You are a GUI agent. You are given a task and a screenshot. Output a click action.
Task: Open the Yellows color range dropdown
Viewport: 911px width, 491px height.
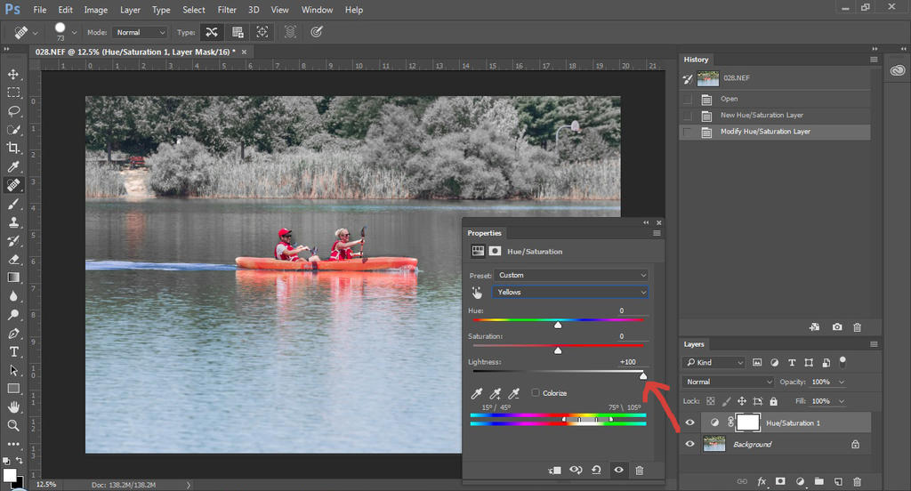(x=572, y=292)
